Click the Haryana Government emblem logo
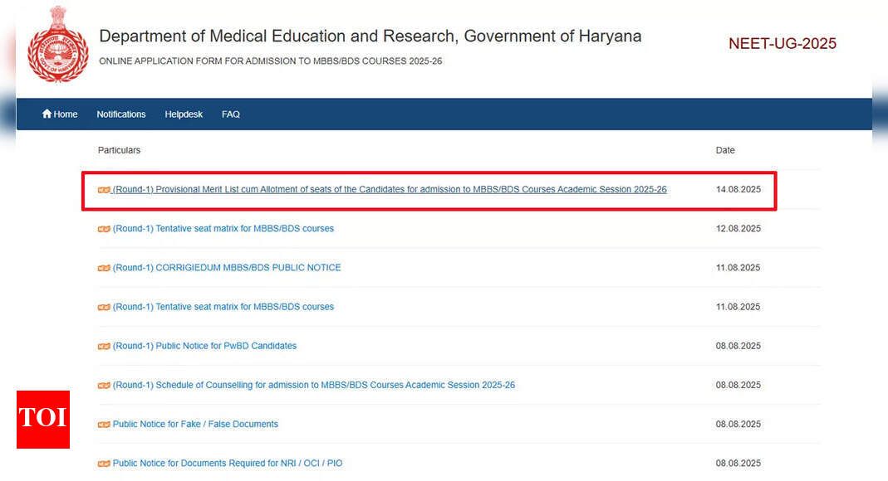The height and width of the screenshot is (481, 888). click(x=58, y=46)
